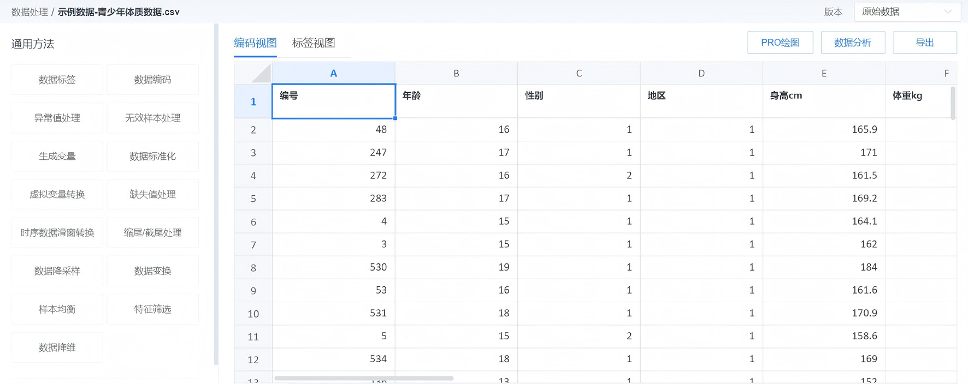Click the 性别 header cell

(x=579, y=101)
